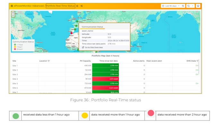
Task: Zoom in on the map
Action: 13,13
